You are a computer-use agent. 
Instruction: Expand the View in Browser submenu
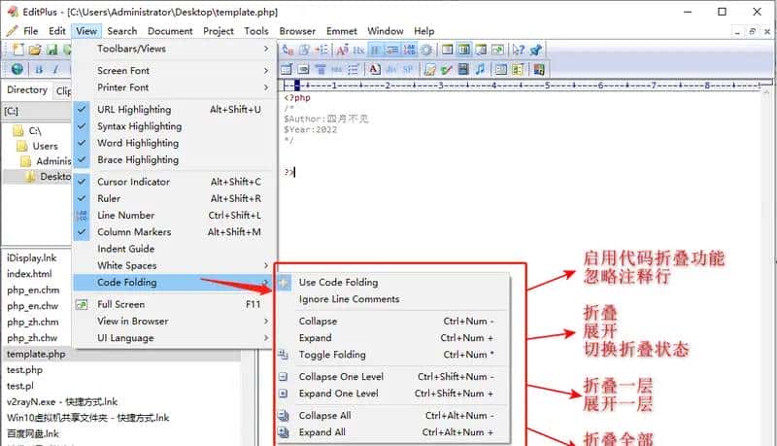[175, 321]
